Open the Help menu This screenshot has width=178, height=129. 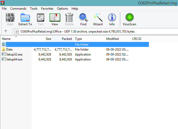[75, 9]
